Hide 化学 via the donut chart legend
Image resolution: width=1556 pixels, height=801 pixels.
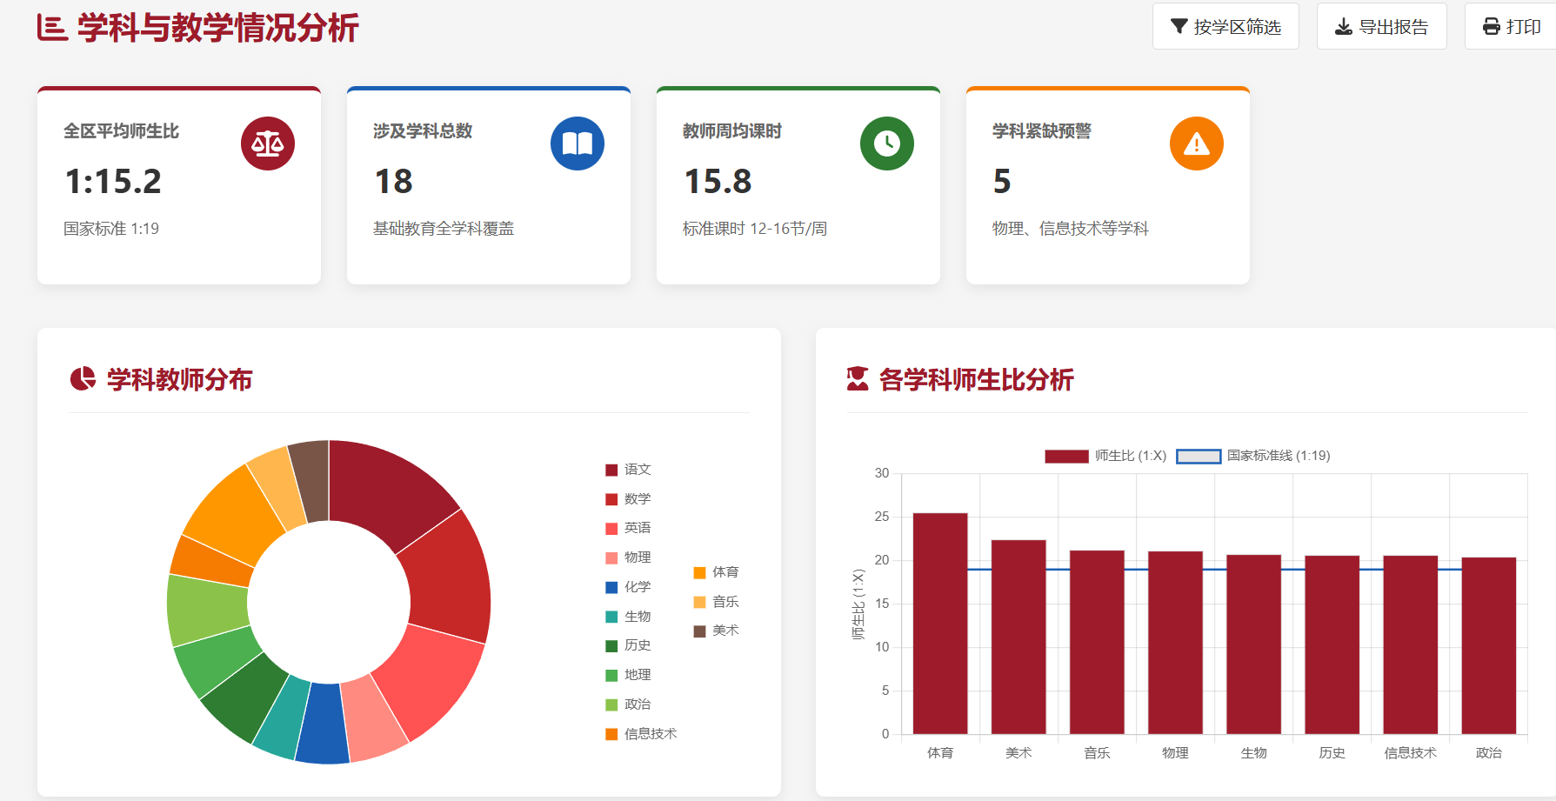point(628,587)
